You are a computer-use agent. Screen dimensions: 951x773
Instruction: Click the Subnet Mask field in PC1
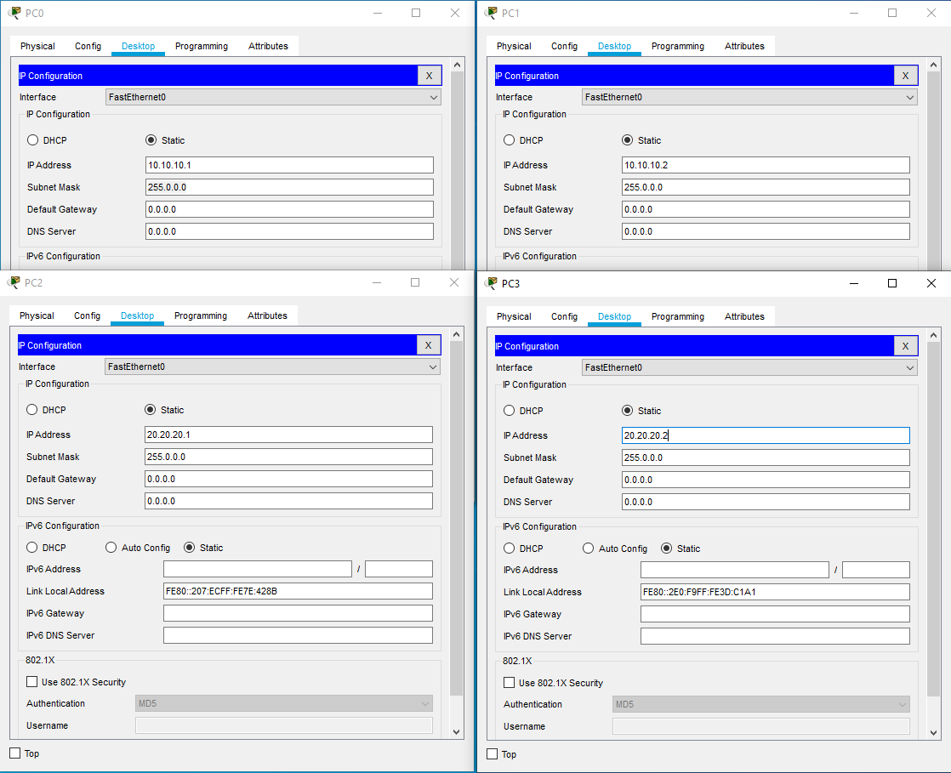(x=766, y=187)
